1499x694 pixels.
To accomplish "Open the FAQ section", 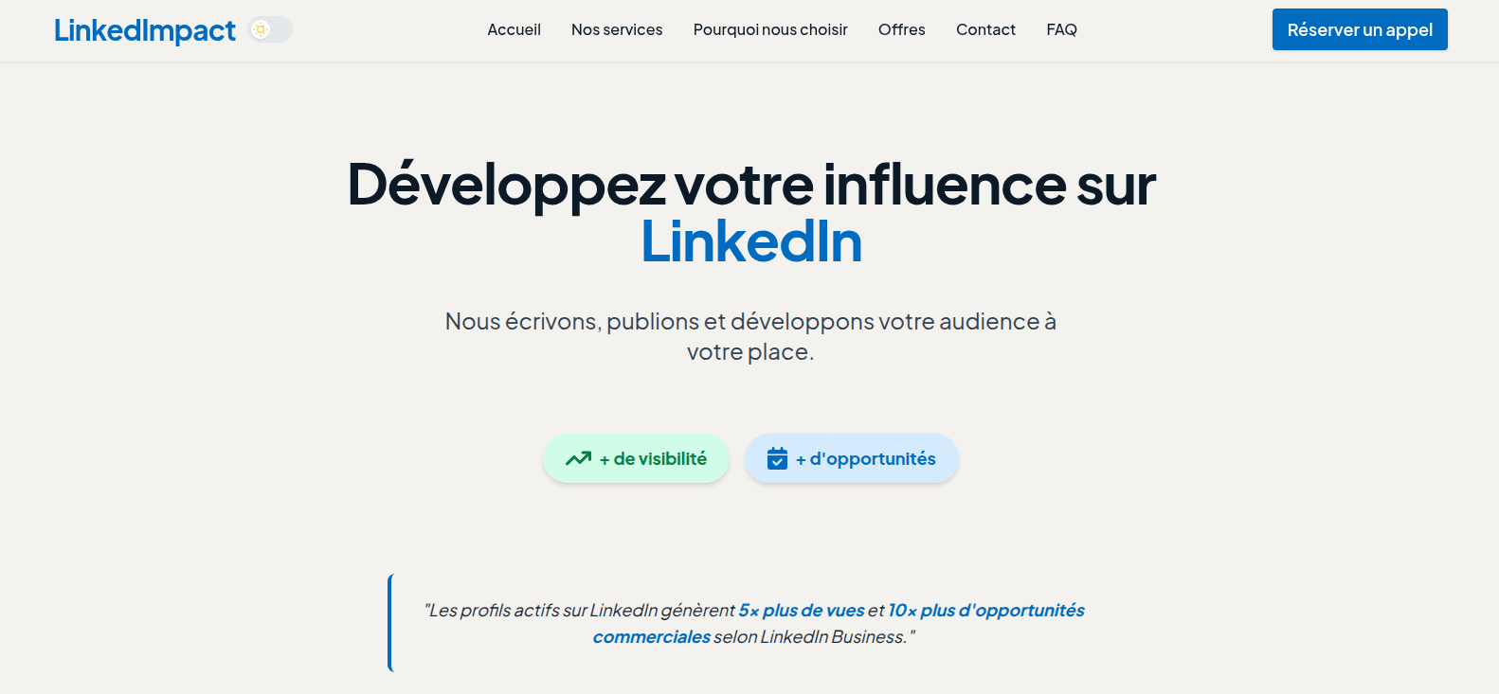I will [x=1061, y=29].
